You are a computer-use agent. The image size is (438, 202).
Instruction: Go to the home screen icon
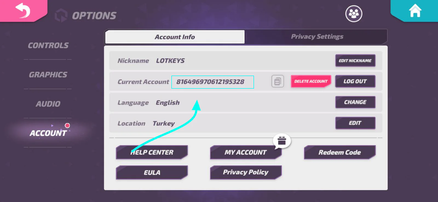coord(415,11)
